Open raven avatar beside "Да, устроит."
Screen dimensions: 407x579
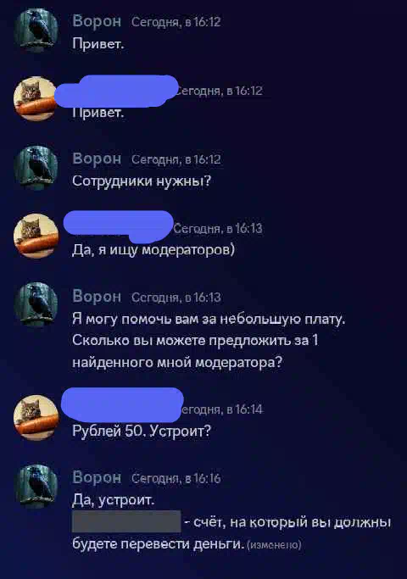[x=36, y=487]
